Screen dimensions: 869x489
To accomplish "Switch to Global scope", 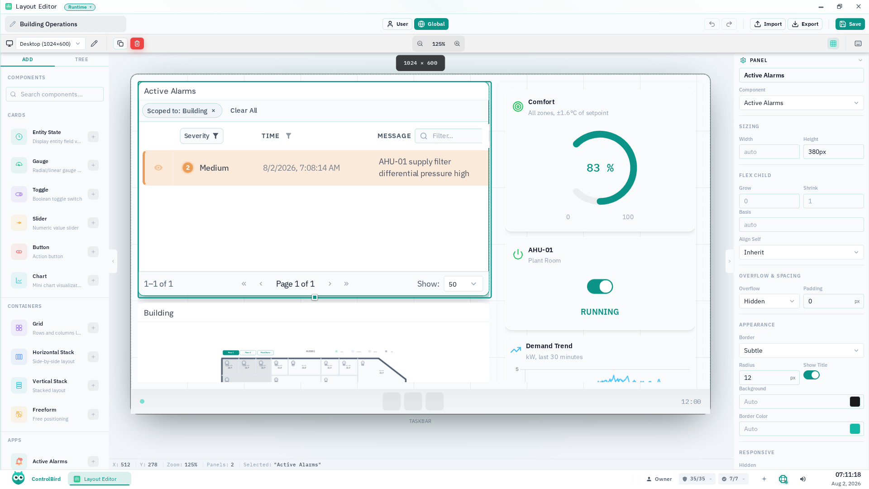I will 431,24.
